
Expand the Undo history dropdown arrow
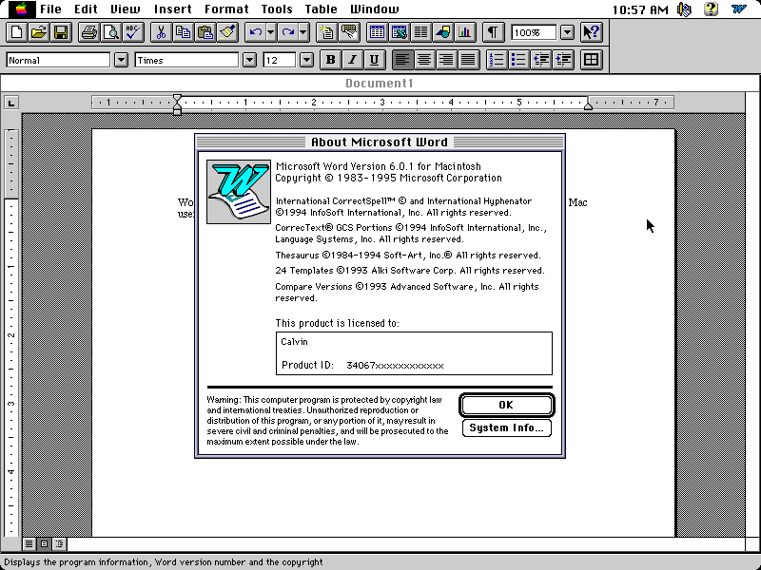tap(271, 32)
